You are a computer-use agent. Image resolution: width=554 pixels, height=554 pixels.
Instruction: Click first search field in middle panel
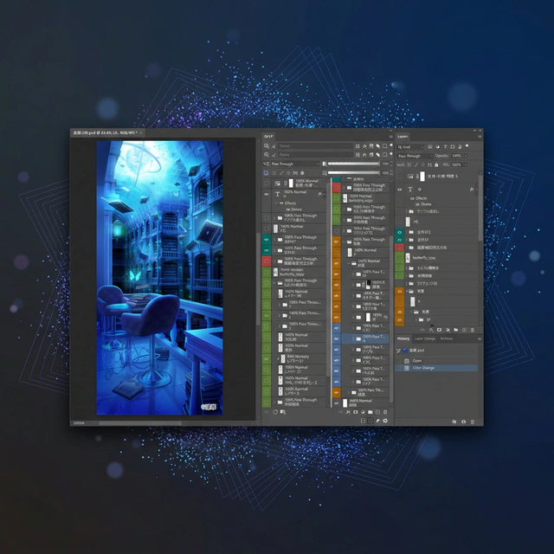pos(315,146)
